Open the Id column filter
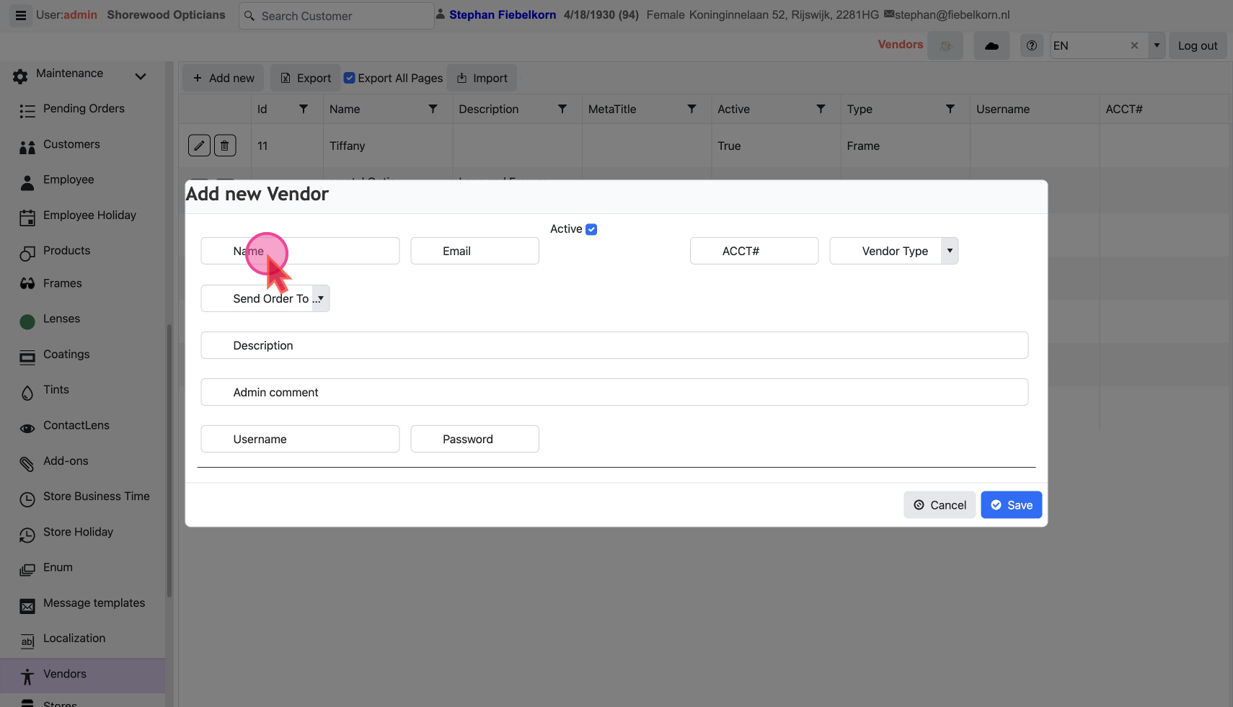The width and height of the screenshot is (1233, 707). pyautogui.click(x=304, y=109)
